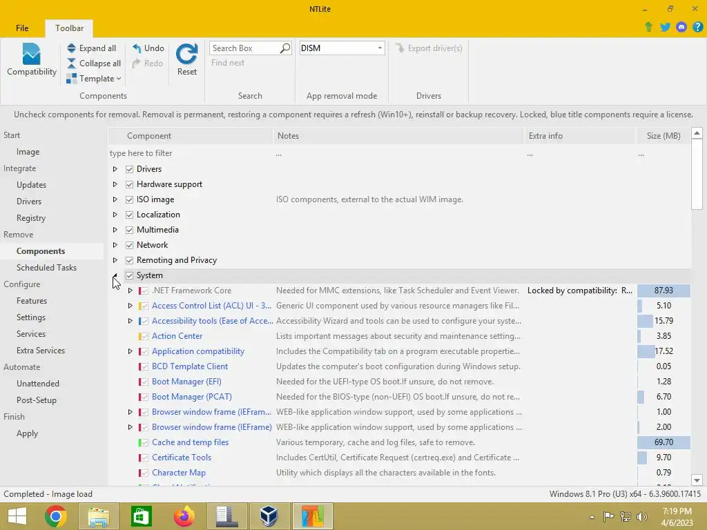Image resolution: width=707 pixels, height=530 pixels.
Task: Uncheck the Hardware support checkbox
Action: [x=129, y=184]
